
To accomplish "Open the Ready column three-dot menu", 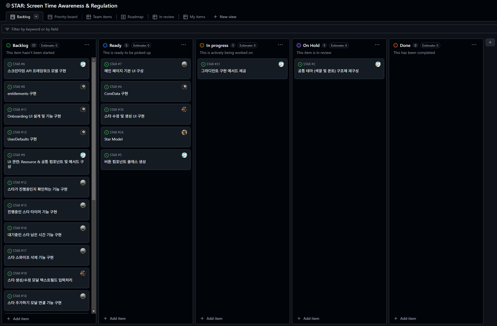I will tap(184, 45).
